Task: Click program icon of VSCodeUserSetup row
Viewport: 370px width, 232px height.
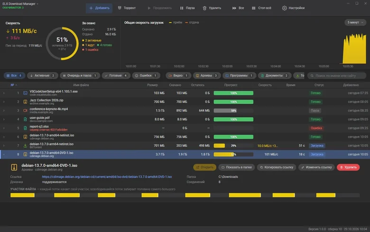Action: [x=25, y=93]
